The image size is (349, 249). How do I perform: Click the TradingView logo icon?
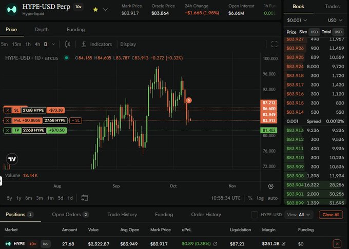[x=12, y=159]
